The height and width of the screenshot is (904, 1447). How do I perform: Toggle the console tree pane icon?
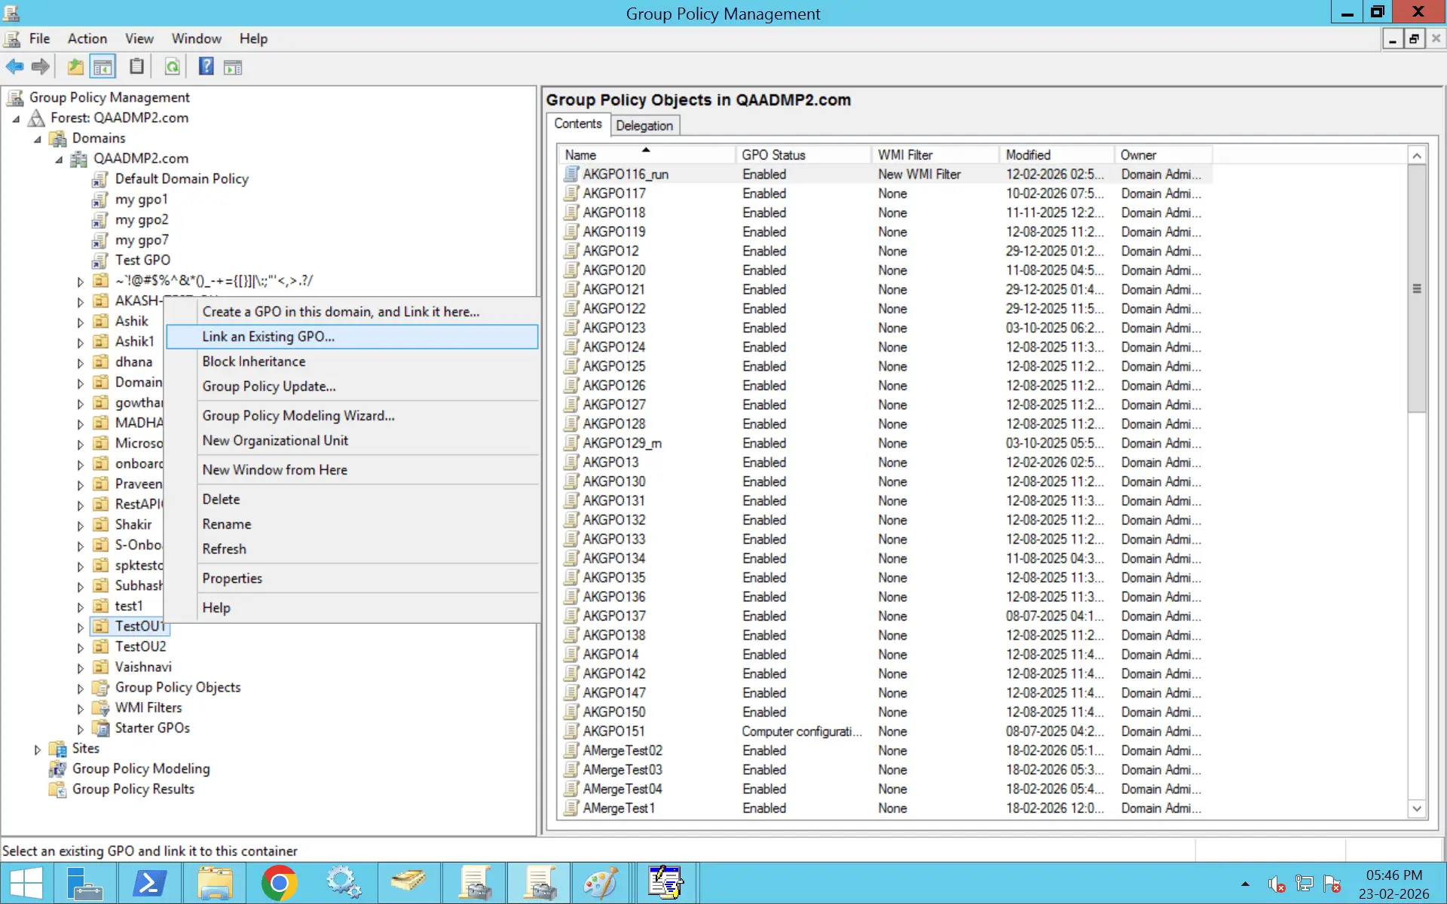click(103, 66)
